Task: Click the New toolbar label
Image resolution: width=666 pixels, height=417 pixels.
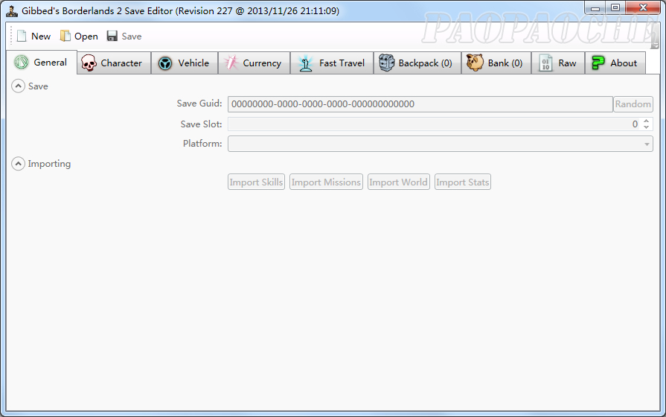Action: 41,36
